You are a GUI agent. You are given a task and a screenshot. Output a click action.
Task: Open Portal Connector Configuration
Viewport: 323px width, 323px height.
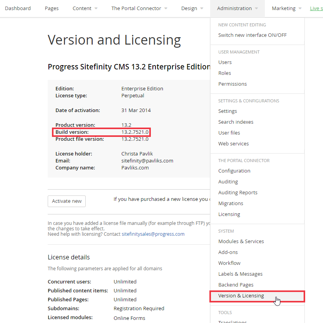[234, 171]
